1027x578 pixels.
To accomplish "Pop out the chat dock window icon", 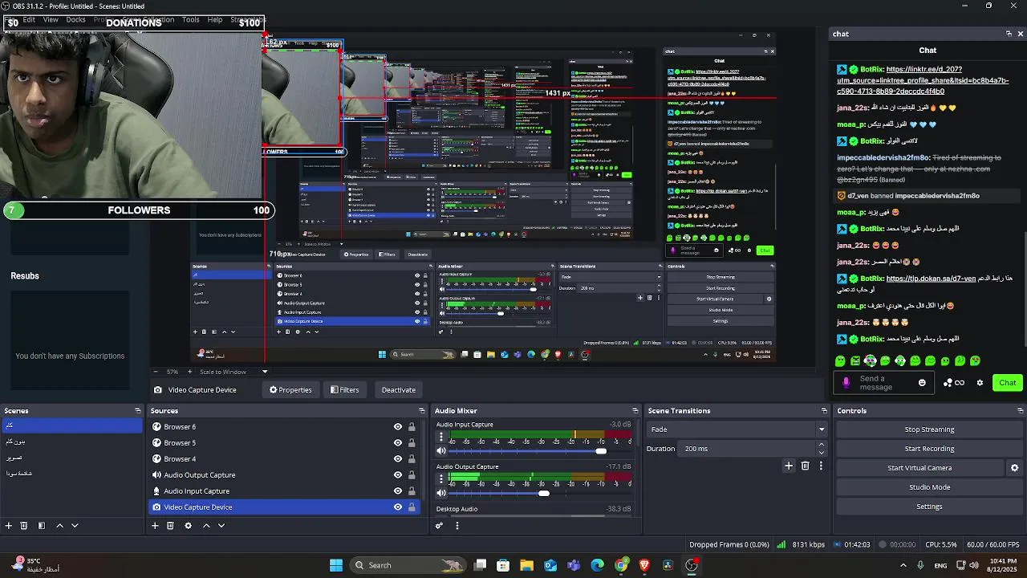I will coord(1009,34).
